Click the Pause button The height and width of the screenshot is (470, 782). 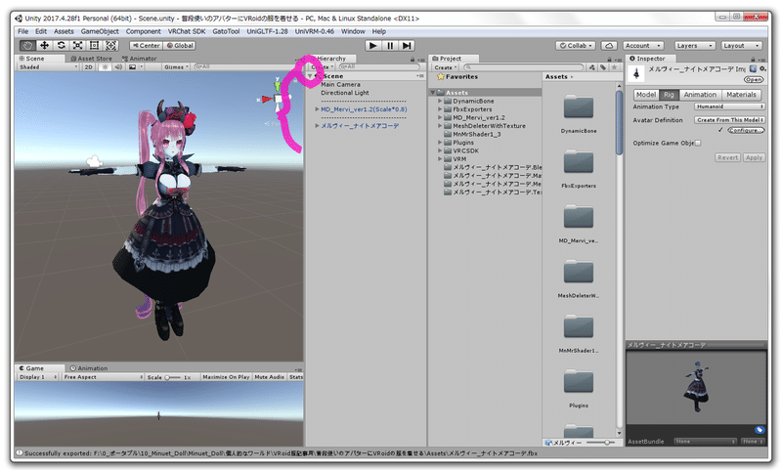click(389, 45)
